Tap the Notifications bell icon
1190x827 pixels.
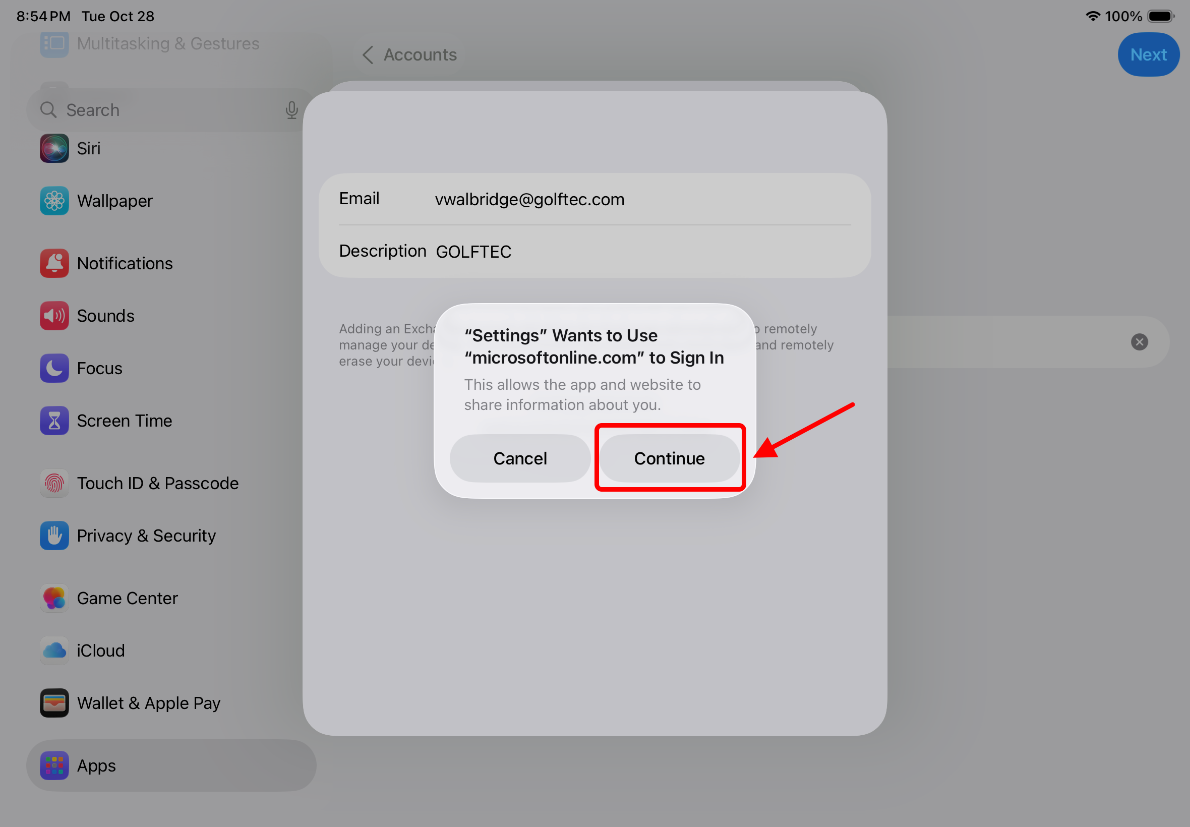pos(54,264)
